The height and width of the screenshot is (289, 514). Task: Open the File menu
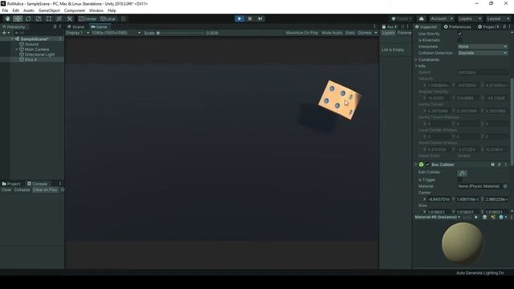click(5, 10)
